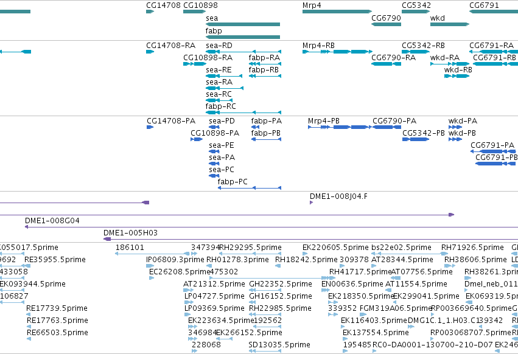This screenshot has width=518, height=354.
Task: Click the sea gene feature bar
Action: pyautogui.click(x=242, y=24)
